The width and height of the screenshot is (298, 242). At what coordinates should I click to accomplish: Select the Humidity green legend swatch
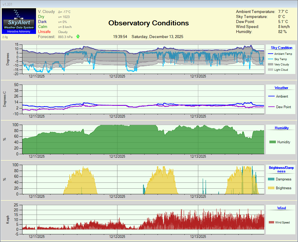click(x=272, y=142)
